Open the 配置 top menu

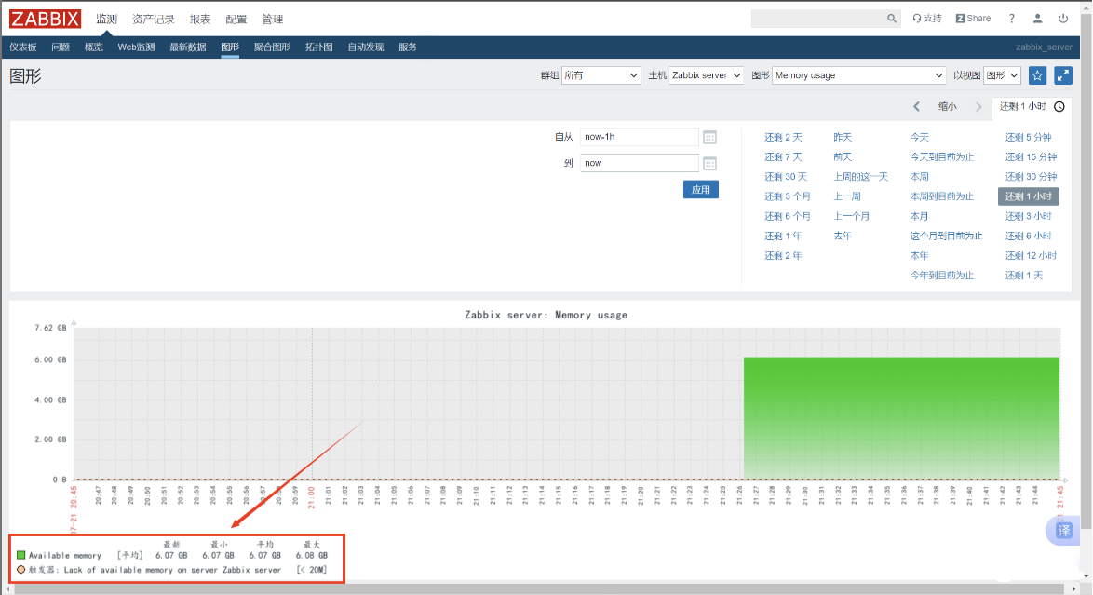point(236,19)
